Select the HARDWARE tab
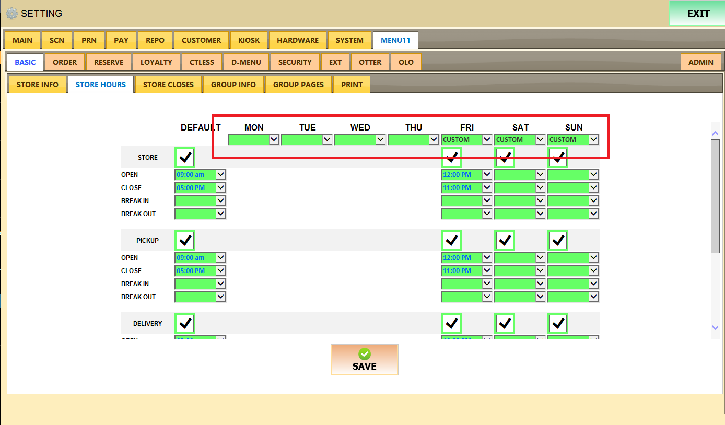Screen dimensions: 725x425 click(x=298, y=40)
